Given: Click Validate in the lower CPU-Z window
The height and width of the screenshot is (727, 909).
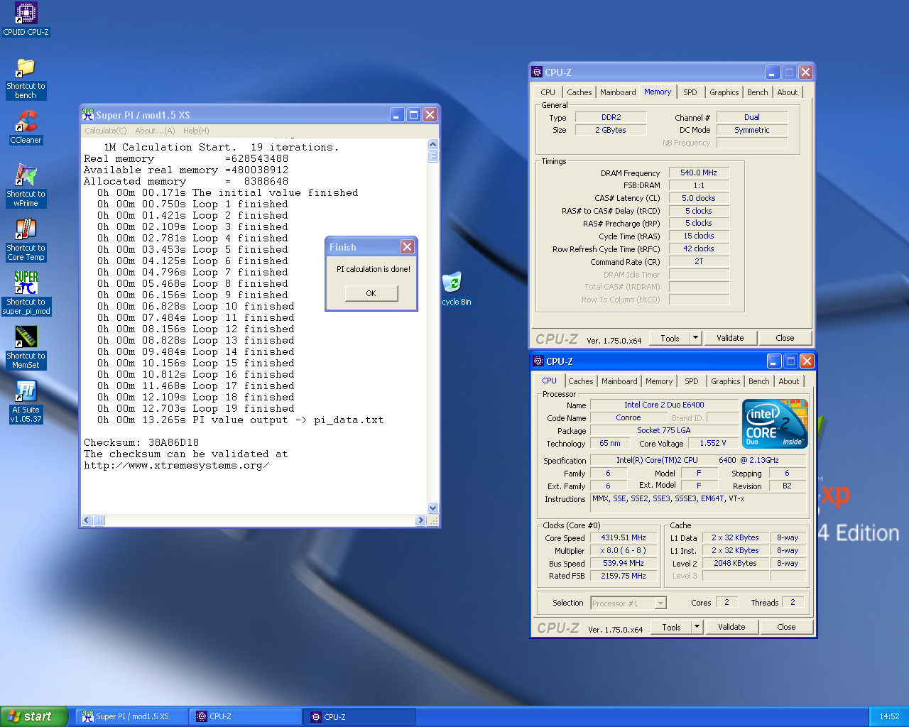Looking at the screenshot, I should [731, 628].
